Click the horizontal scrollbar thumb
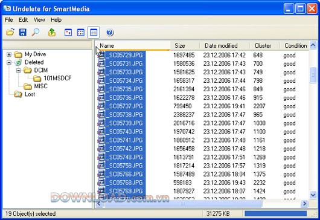This screenshot has height=220, width=320. point(183,204)
